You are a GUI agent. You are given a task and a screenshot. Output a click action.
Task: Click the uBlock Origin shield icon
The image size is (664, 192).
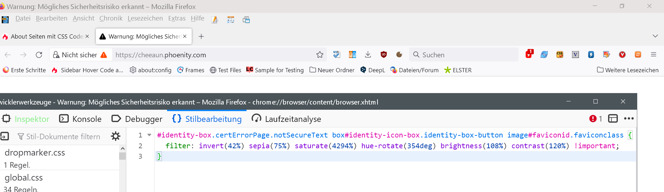[383, 55]
